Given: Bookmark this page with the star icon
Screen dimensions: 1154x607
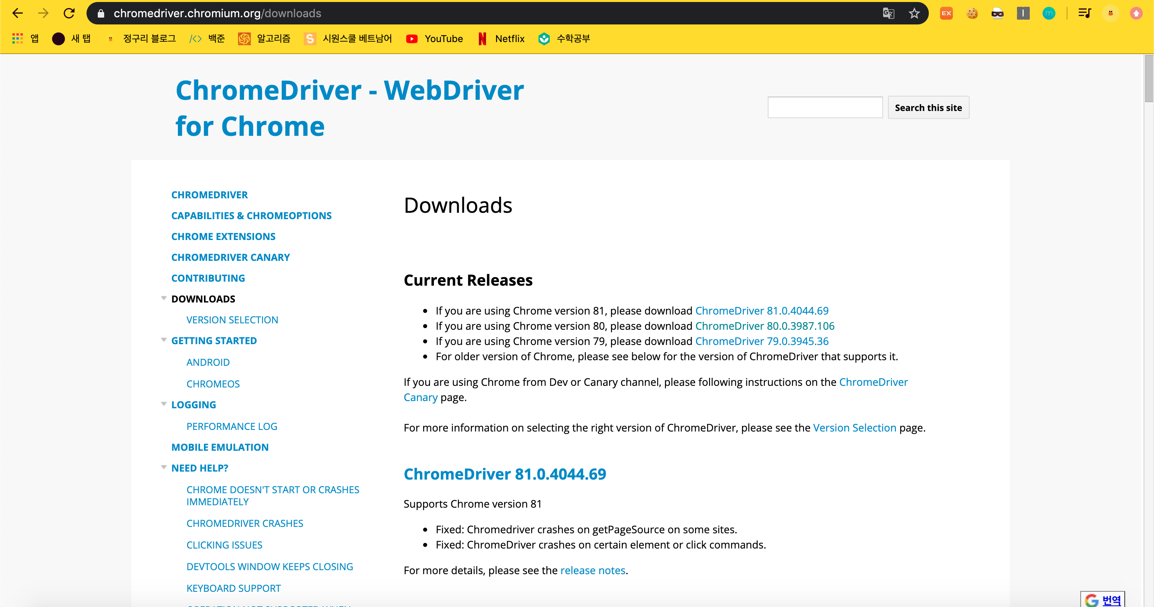Looking at the screenshot, I should pyautogui.click(x=914, y=14).
